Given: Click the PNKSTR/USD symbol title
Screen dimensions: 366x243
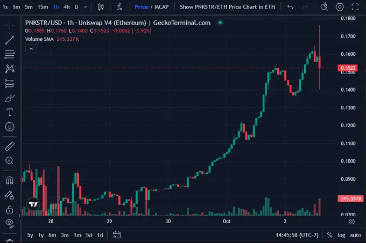Looking at the screenshot, I should [44, 23].
